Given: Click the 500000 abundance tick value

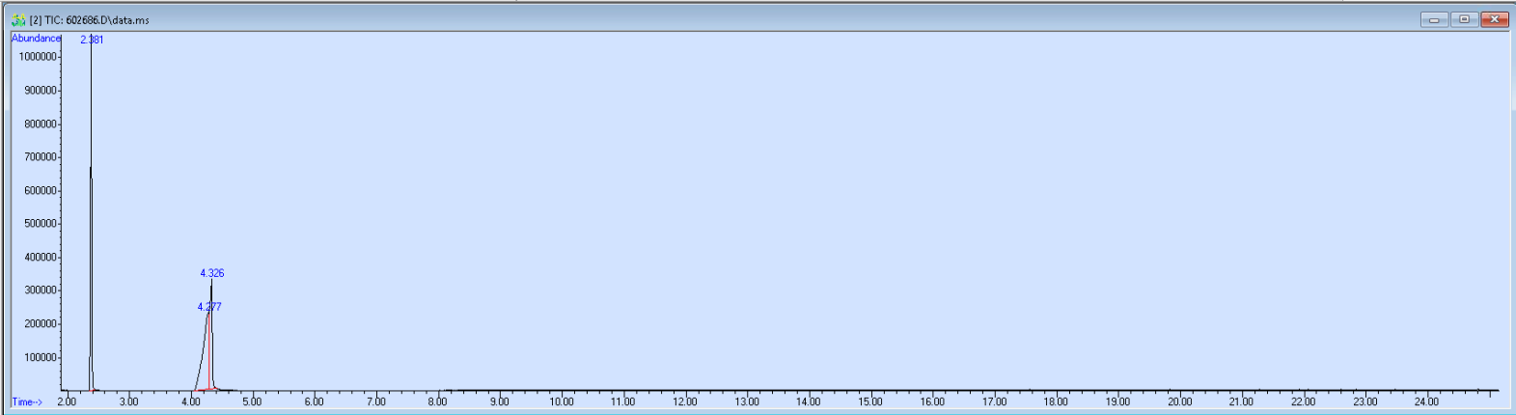Looking at the screenshot, I should (40, 224).
